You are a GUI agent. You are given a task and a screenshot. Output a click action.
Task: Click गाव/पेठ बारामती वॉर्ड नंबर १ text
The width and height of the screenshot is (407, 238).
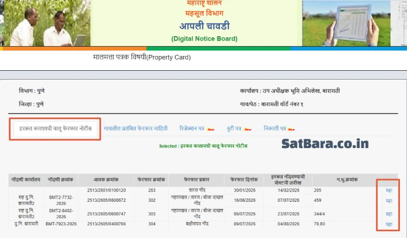(x=272, y=104)
